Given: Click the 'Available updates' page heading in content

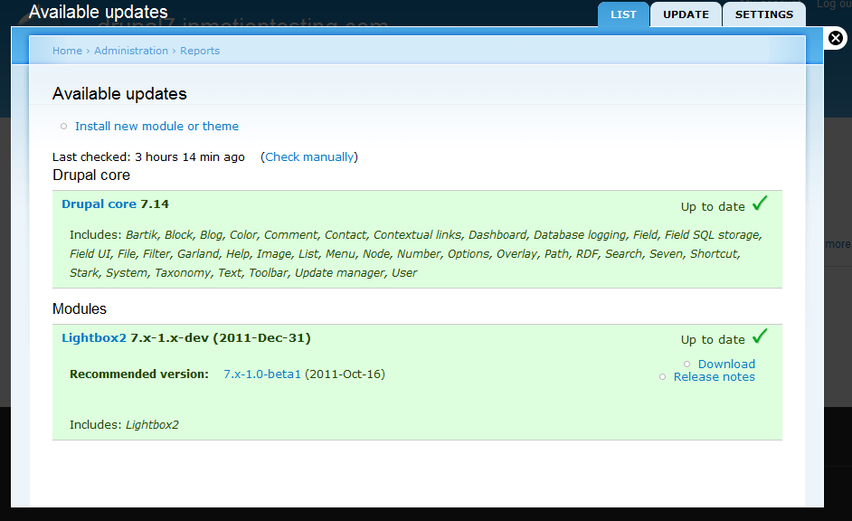Looking at the screenshot, I should pyautogui.click(x=119, y=94).
